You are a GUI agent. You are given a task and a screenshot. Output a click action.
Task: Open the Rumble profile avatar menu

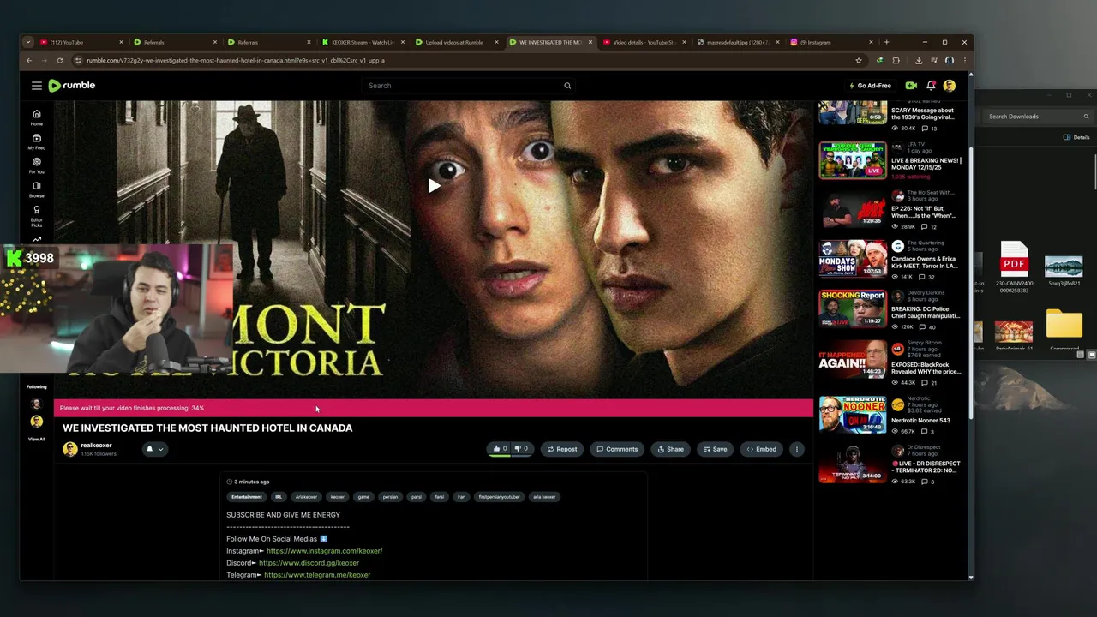point(950,86)
